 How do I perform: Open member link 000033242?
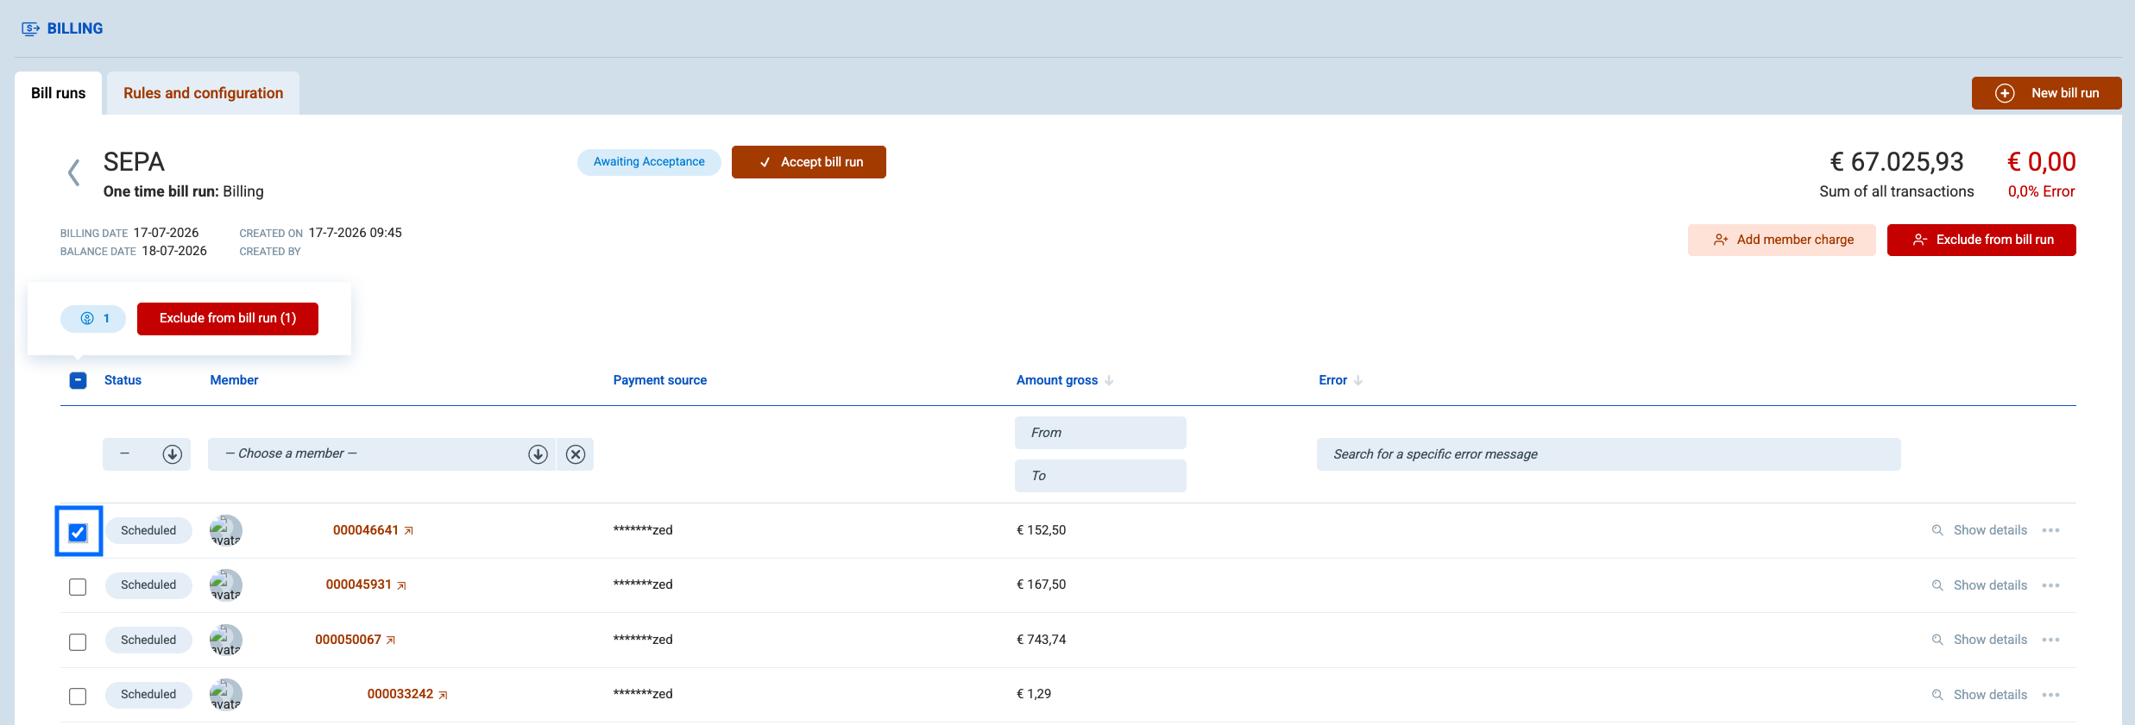[x=400, y=694]
